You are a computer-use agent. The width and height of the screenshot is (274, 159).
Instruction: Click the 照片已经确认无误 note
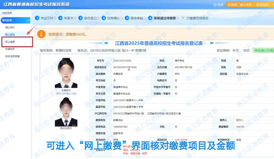point(66,93)
